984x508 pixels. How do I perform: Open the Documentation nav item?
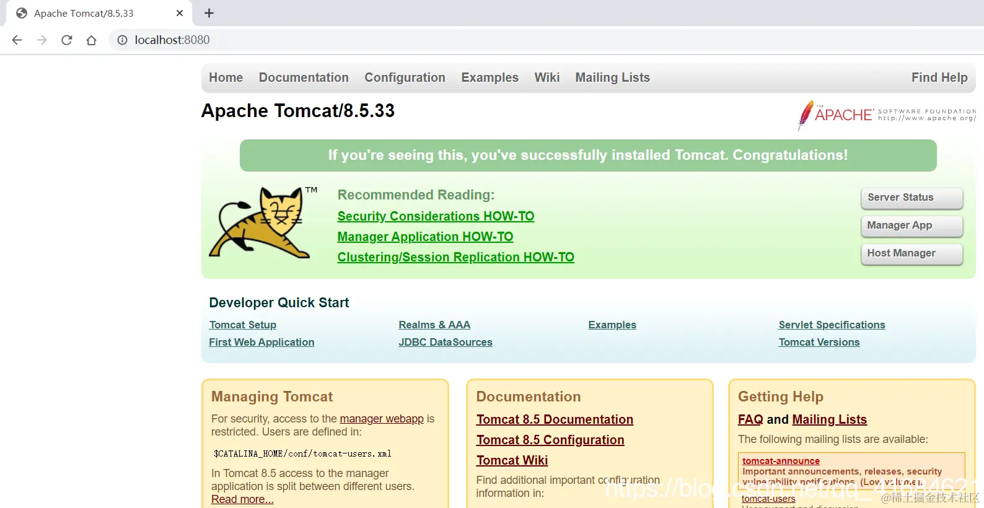click(304, 77)
